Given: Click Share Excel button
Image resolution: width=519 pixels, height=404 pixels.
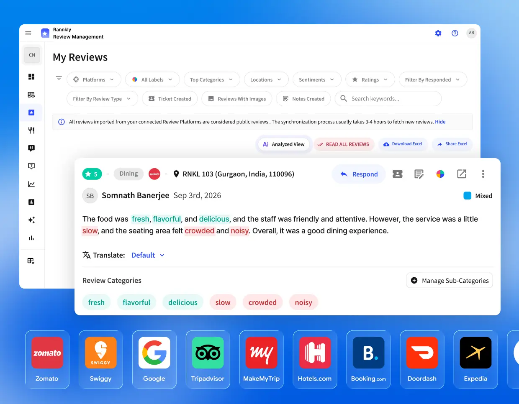Looking at the screenshot, I should pos(452,144).
